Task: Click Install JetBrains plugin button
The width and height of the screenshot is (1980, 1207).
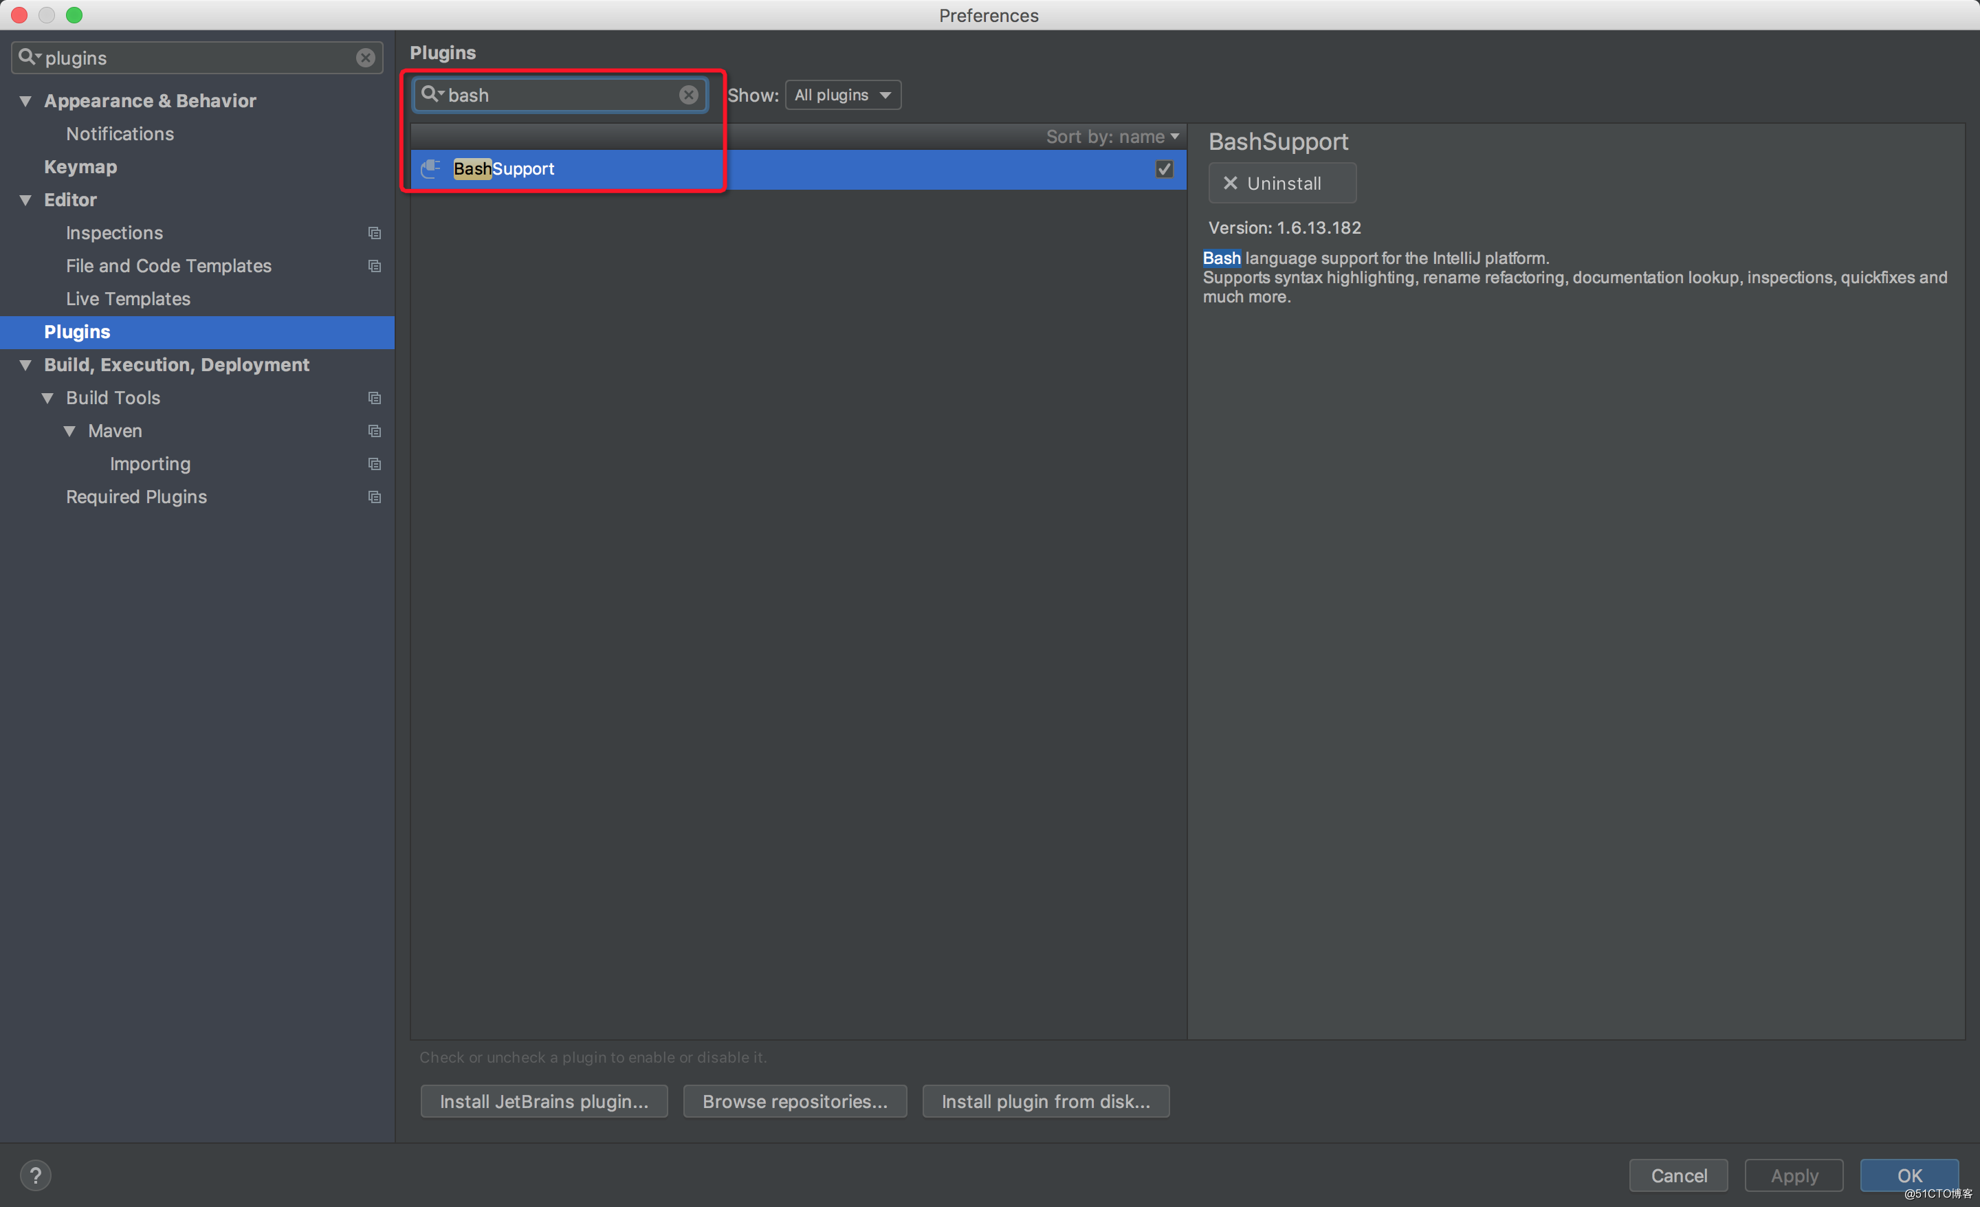Action: (x=544, y=1101)
